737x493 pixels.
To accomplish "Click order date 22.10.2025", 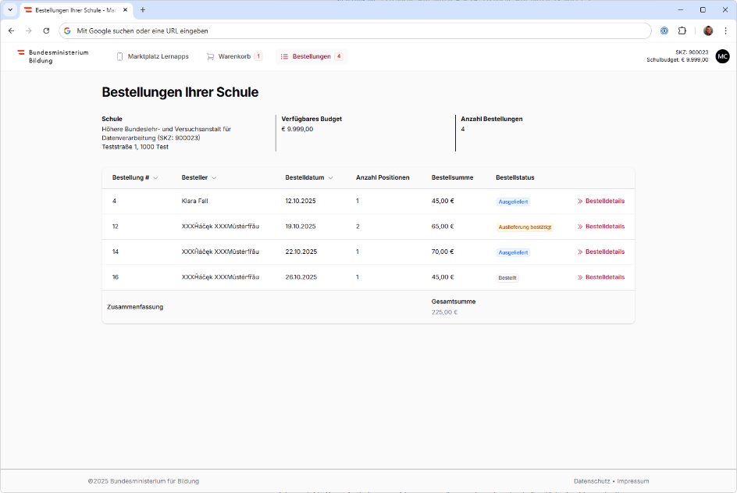I will click(x=301, y=252).
